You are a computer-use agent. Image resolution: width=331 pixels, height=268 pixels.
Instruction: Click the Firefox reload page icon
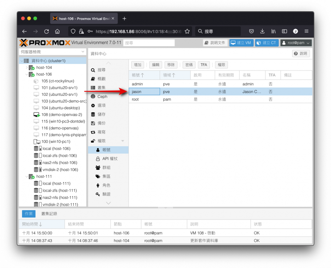coord(47,31)
